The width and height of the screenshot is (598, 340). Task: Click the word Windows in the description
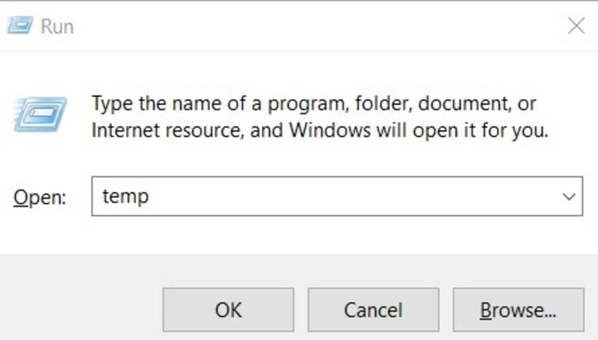(x=330, y=130)
